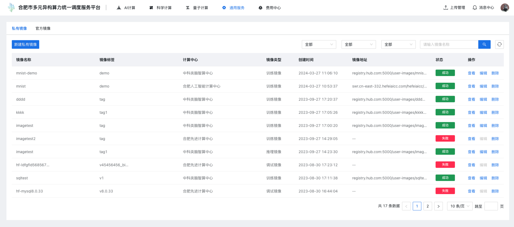
Task: Select the 私有镜像 tab
Action: coord(19,28)
